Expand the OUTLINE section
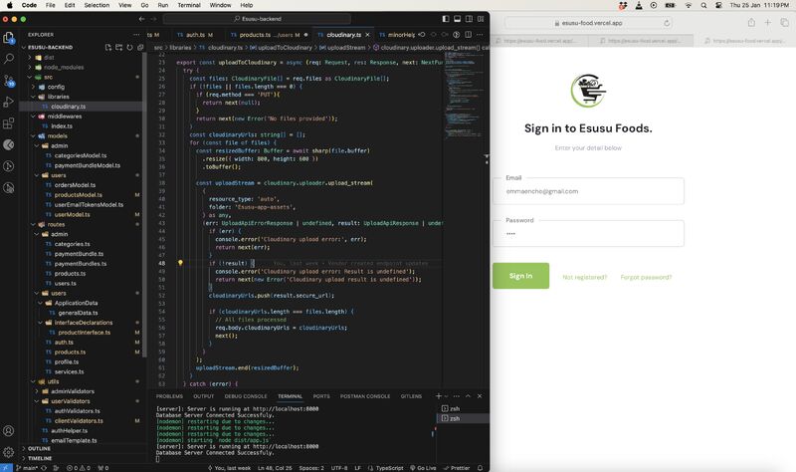The image size is (796, 472). 39,449
